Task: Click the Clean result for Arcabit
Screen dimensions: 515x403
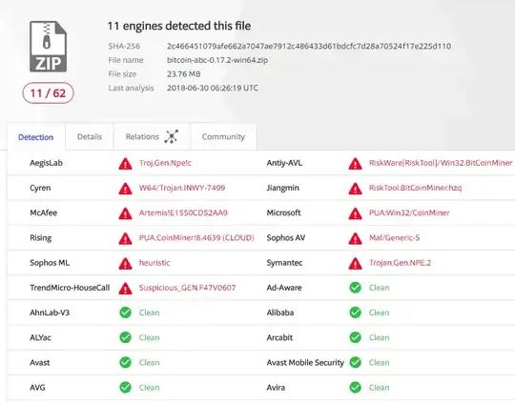Action: pyautogui.click(x=379, y=337)
